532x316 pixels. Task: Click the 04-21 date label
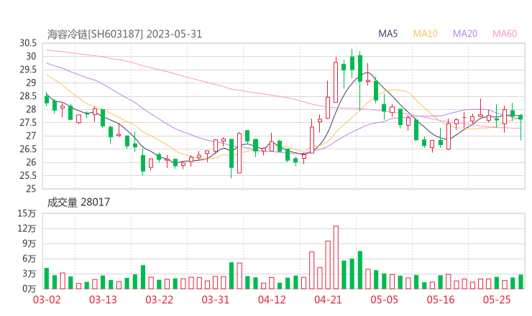pos(329,299)
